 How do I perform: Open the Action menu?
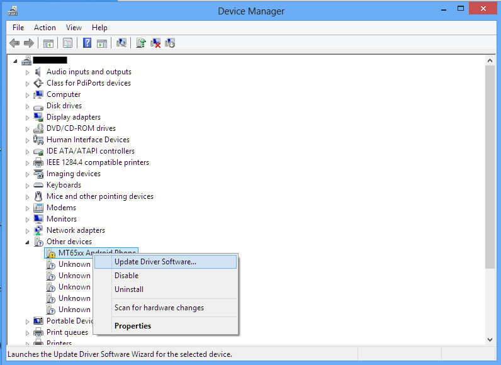click(45, 28)
